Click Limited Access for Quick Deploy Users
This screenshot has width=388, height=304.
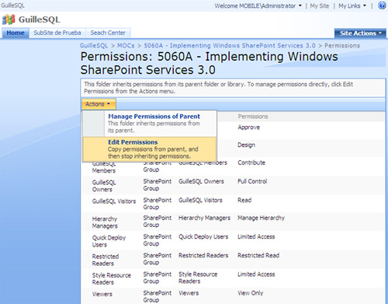(x=256, y=236)
